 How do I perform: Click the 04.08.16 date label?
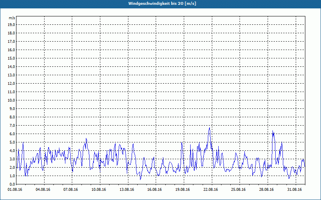pos(43,190)
